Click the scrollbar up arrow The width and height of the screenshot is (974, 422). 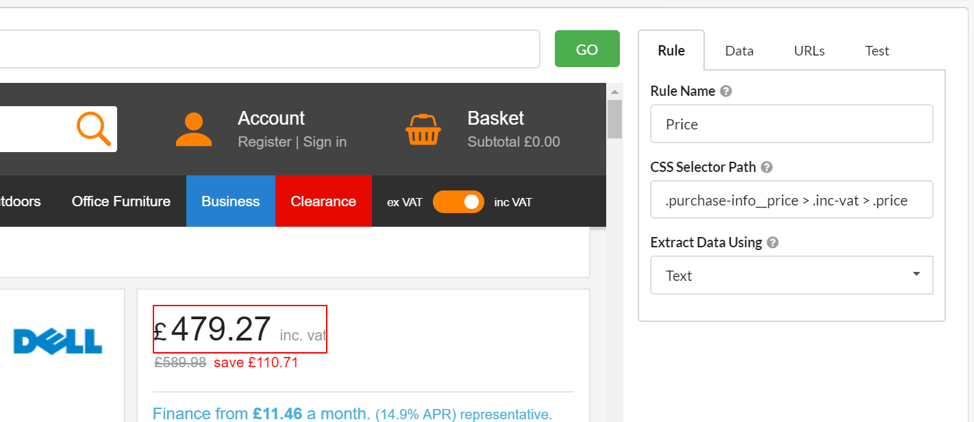[614, 92]
